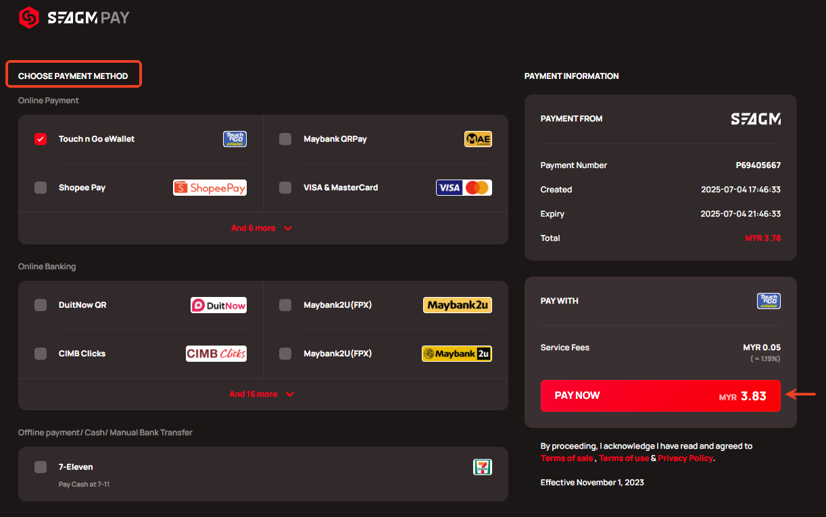Click the Maybank2u tiger logo in the CIMB Clicks row
Image resolution: width=826 pixels, height=517 pixels.
tap(457, 354)
